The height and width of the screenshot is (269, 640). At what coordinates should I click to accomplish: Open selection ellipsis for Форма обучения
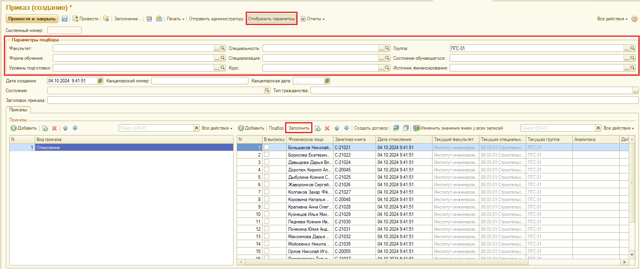217,58
